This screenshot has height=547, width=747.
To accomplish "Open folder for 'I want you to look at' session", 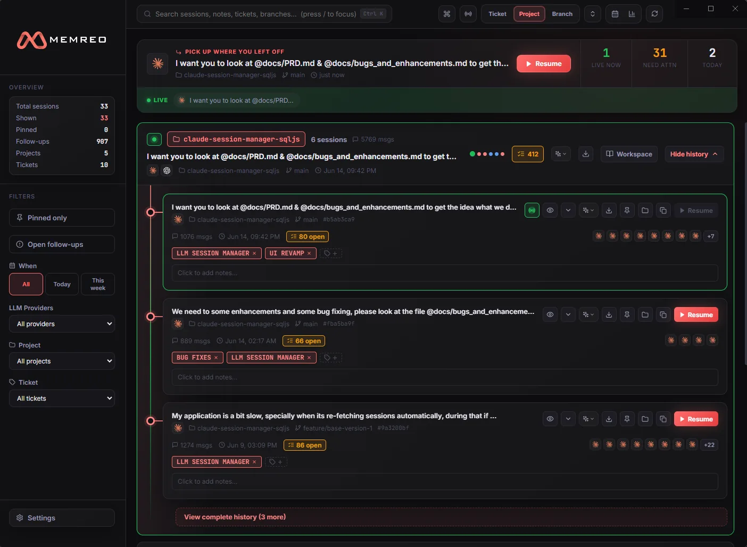I will click(x=645, y=210).
